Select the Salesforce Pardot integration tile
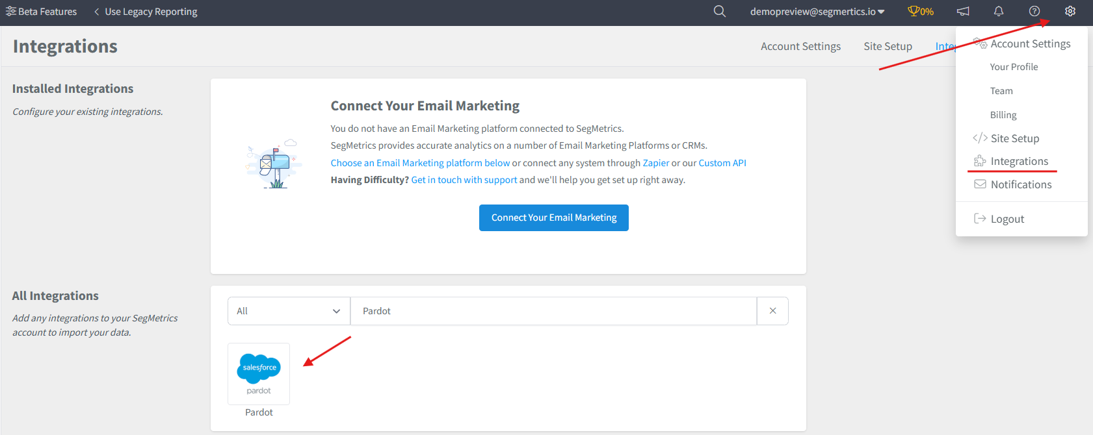This screenshot has width=1093, height=435. pos(259,374)
